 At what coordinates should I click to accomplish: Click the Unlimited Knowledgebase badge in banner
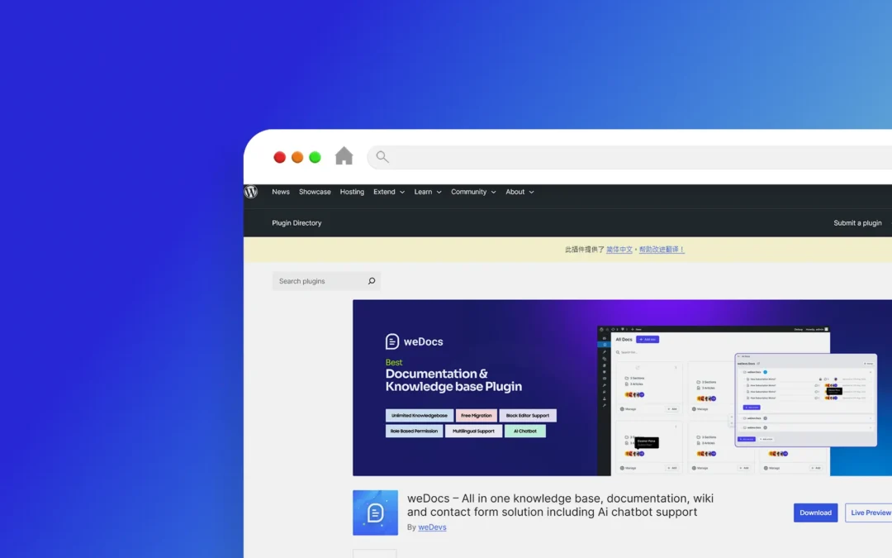pyautogui.click(x=420, y=416)
